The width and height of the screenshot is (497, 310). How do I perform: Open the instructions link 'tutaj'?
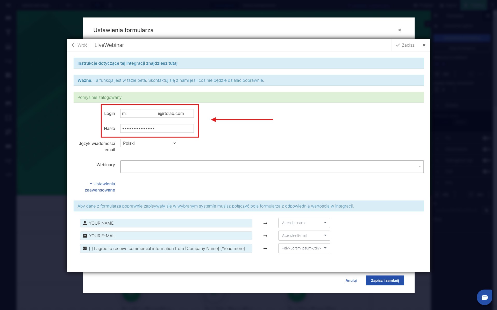173,63
